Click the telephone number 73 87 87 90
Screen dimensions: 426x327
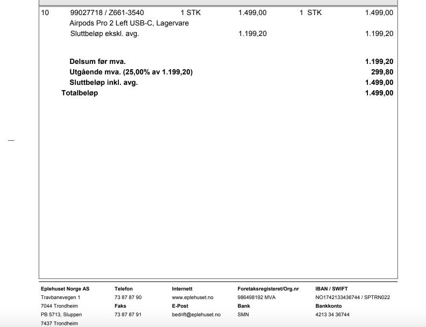tap(128, 297)
